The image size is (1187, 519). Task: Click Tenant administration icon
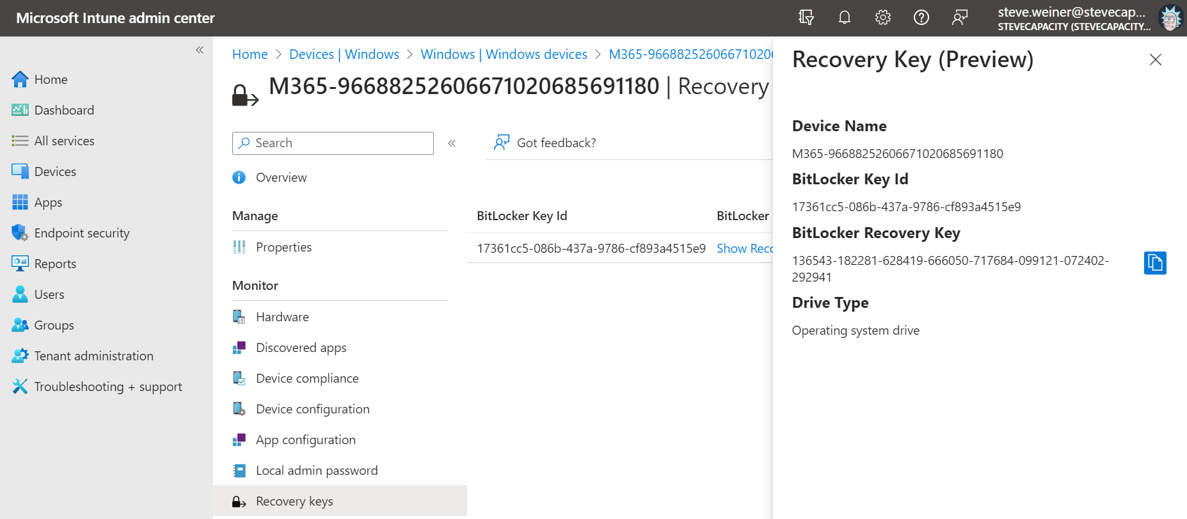click(x=20, y=356)
